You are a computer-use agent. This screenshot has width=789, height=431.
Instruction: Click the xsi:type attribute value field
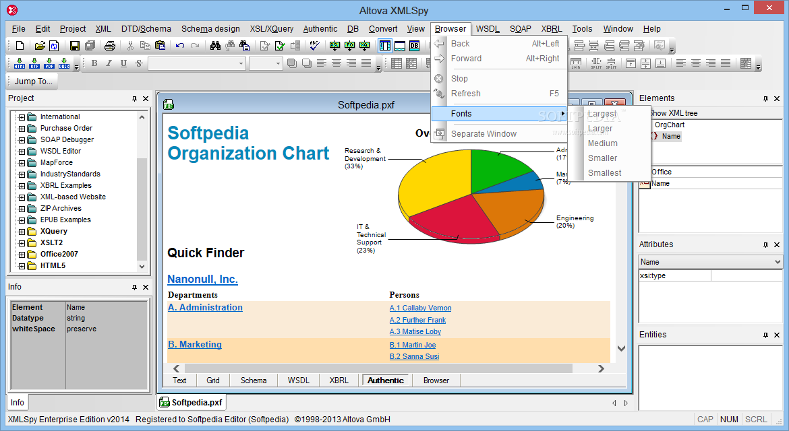(747, 275)
